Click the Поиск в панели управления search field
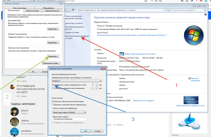This screenshot has height=137, width=211. click(x=189, y=10)
